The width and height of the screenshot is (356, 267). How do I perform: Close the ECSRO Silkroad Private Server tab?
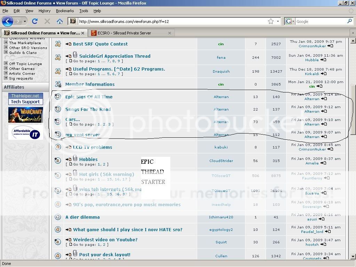[x=170, y=33]
